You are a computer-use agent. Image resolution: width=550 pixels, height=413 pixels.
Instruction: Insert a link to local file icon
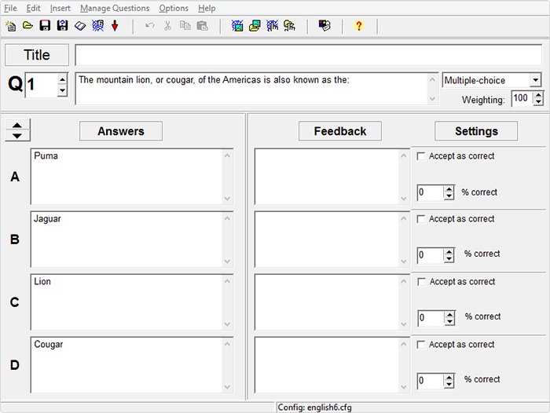(289, 26)
